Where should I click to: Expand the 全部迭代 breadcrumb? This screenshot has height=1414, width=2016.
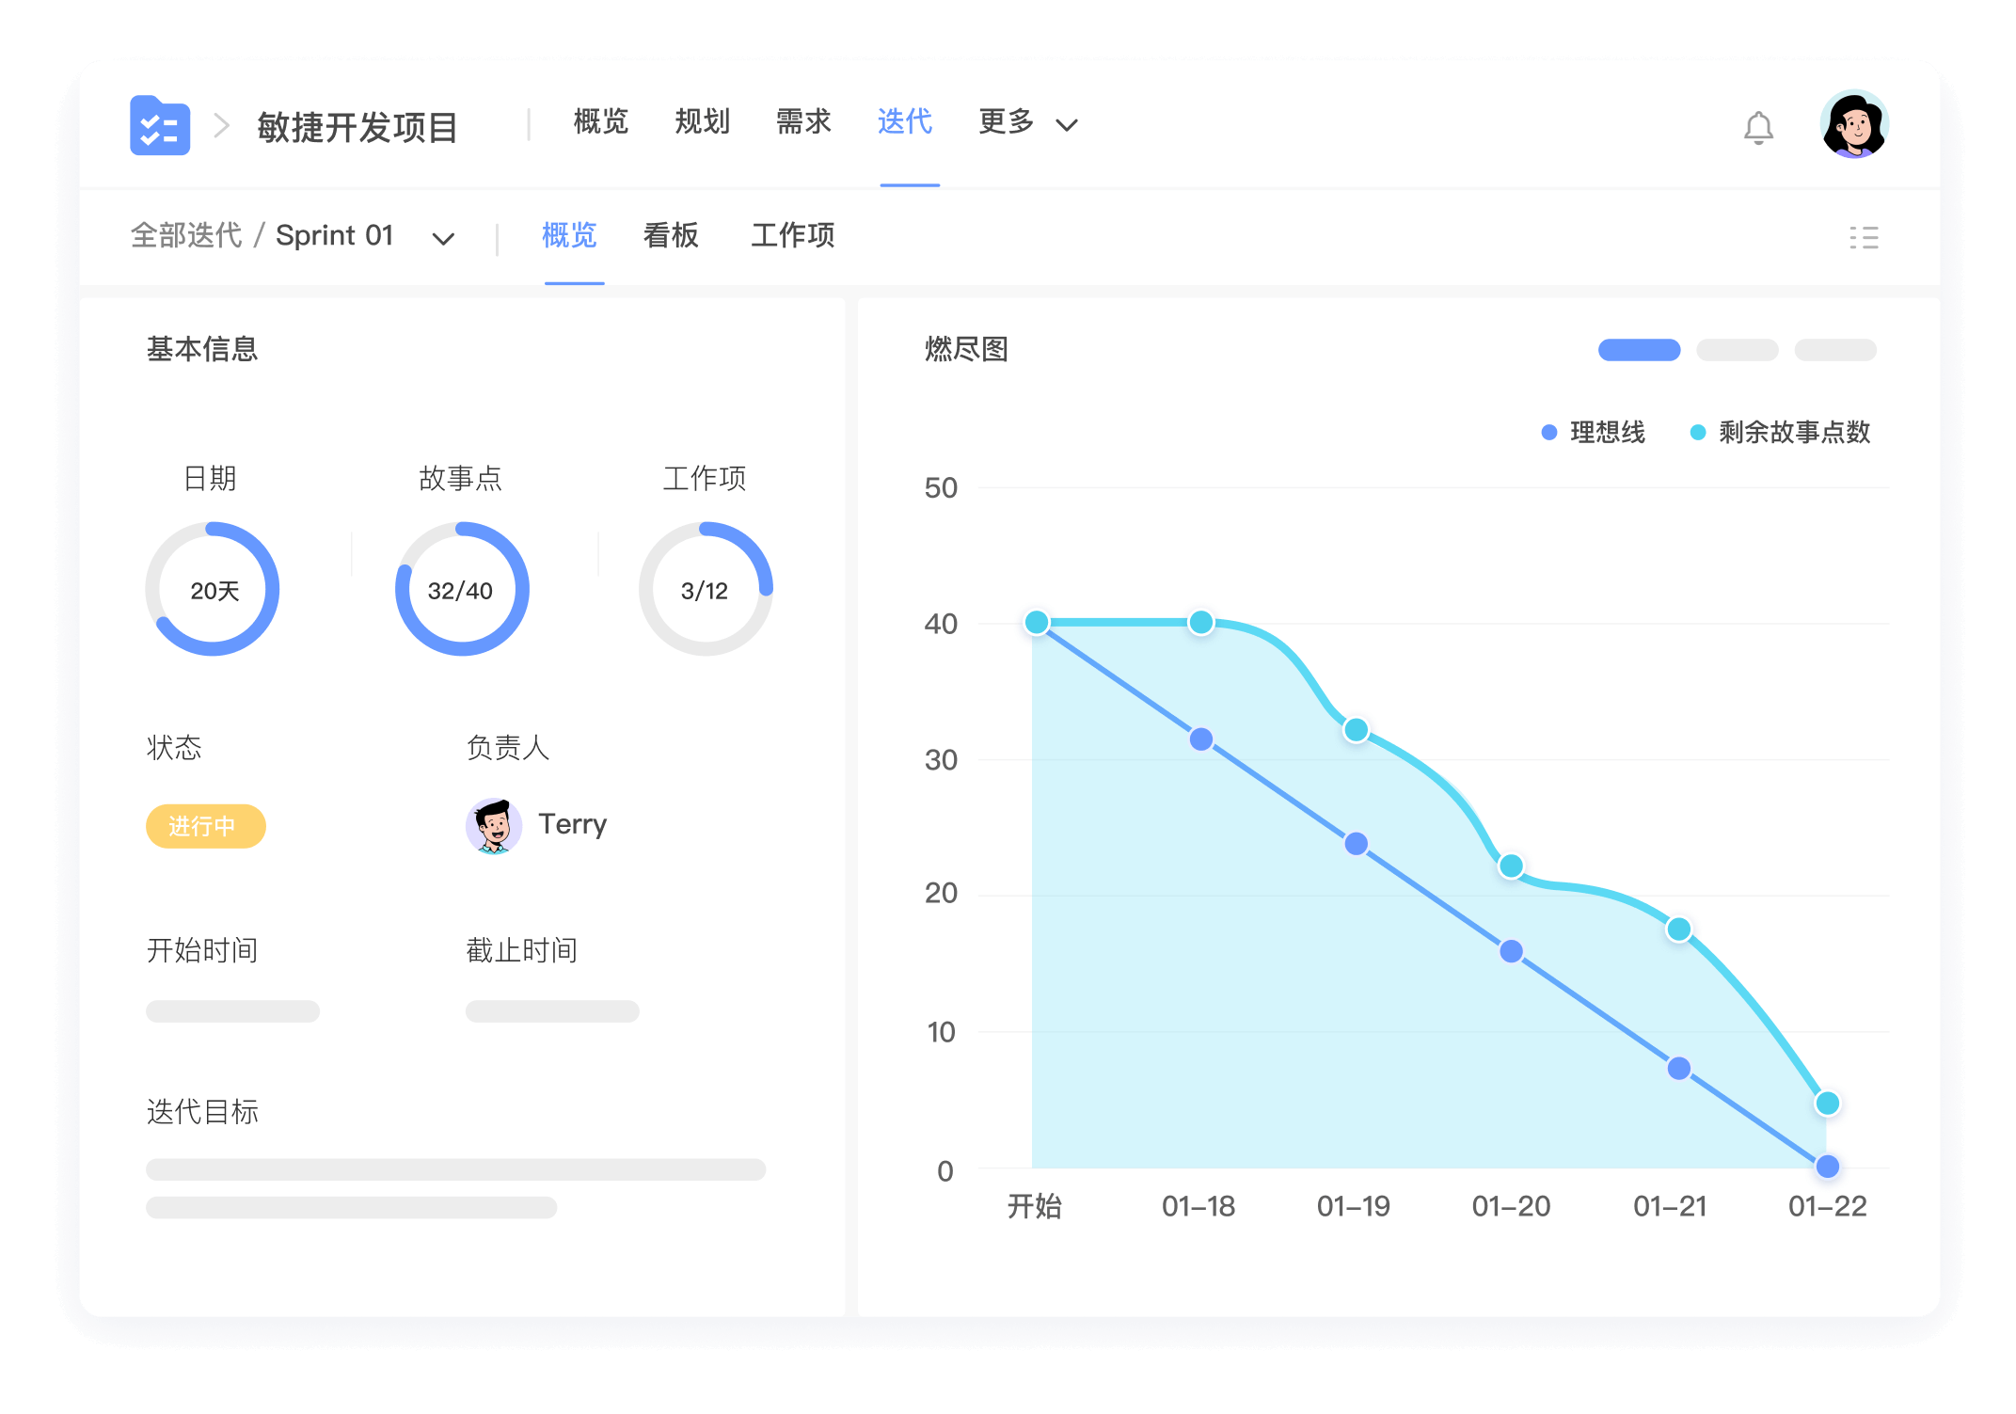click(x=185, y=236)
